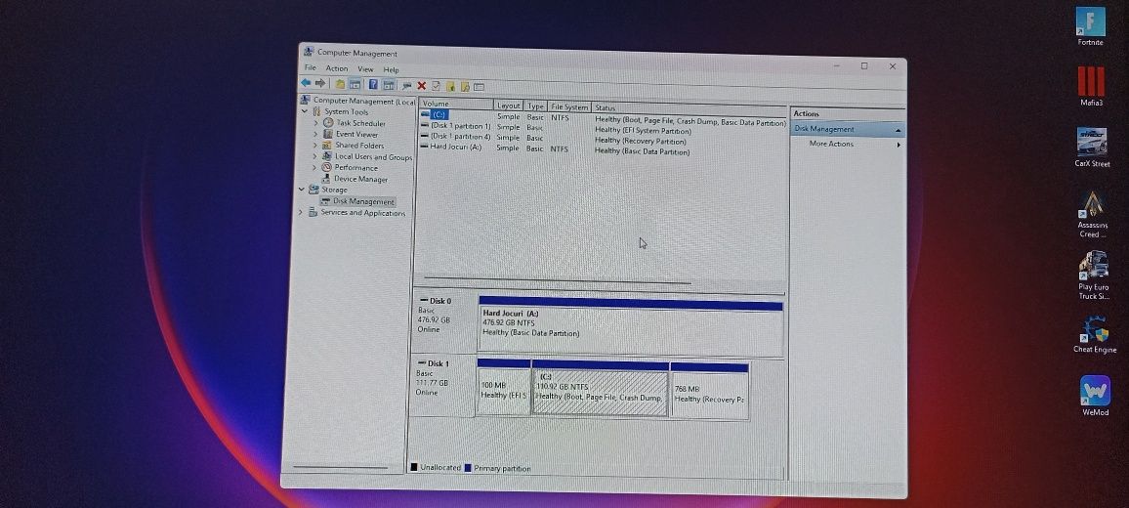Select the Play Euro Truck Simulator shortcut

pos(1094,275)
